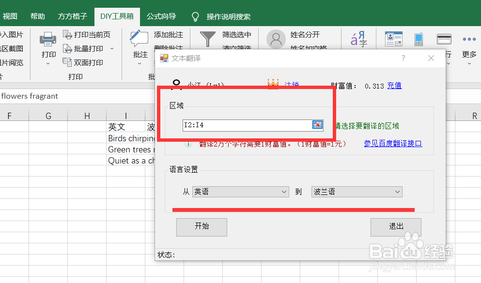Click the range selector icon beside I2:I4

[x=318, y=125]
